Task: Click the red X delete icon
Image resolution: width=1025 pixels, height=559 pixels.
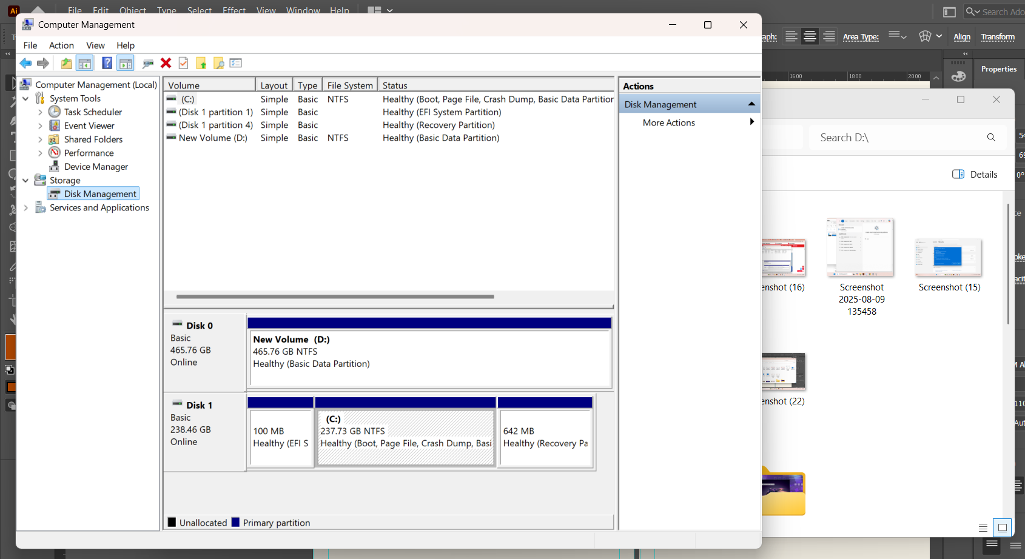Action: coord(166,63)
